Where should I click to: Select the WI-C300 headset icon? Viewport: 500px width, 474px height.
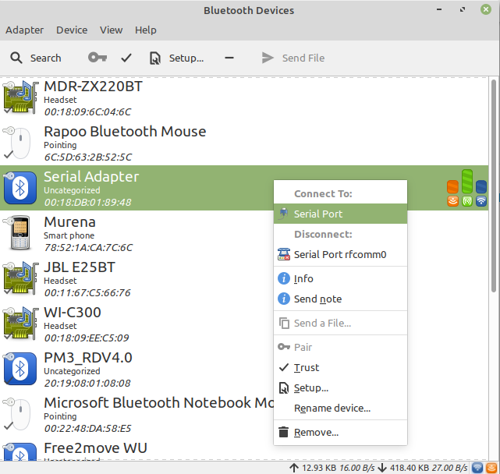pos(20,324)
